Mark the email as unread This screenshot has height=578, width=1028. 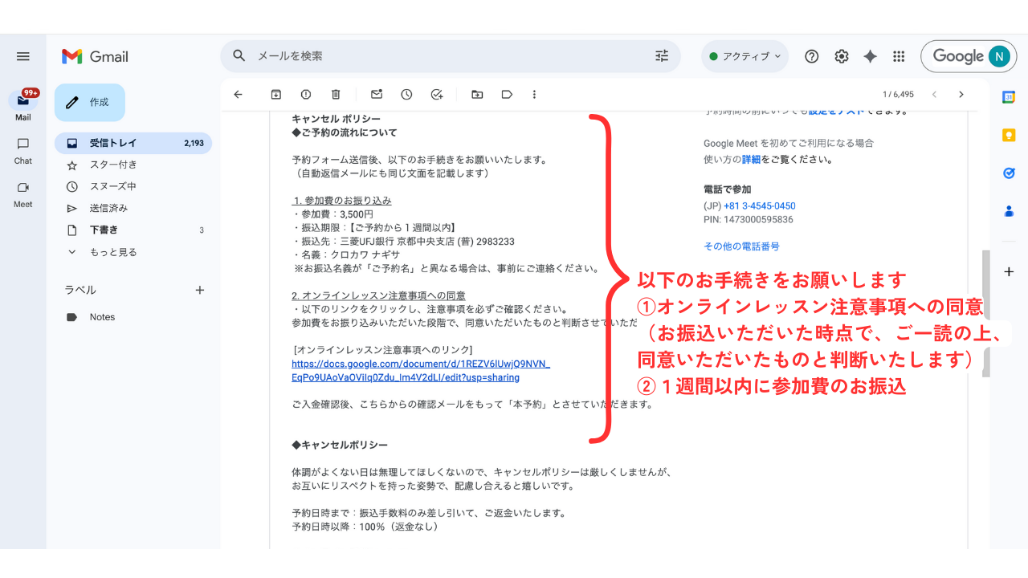(x=376, y=95)
